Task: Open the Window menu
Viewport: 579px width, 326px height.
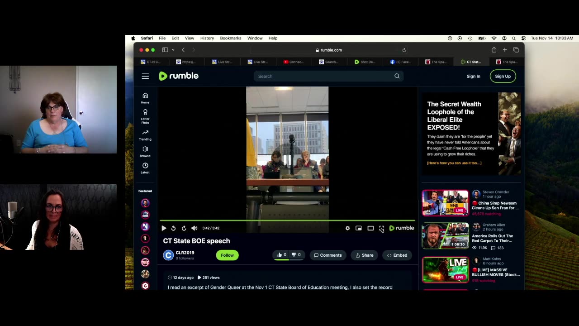Action: click(255, 38)
